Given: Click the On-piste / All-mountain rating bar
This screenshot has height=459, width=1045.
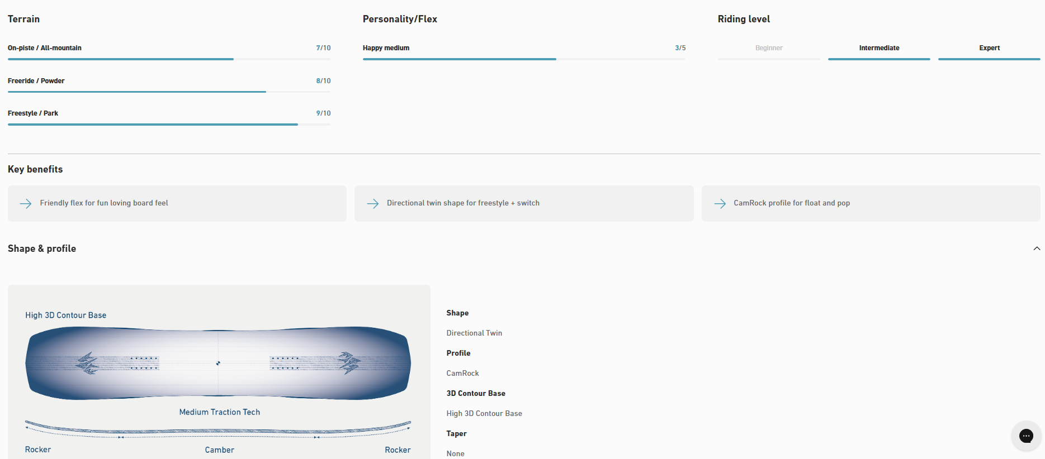Looking at the screenshot, I should click(x=169, y=59).
